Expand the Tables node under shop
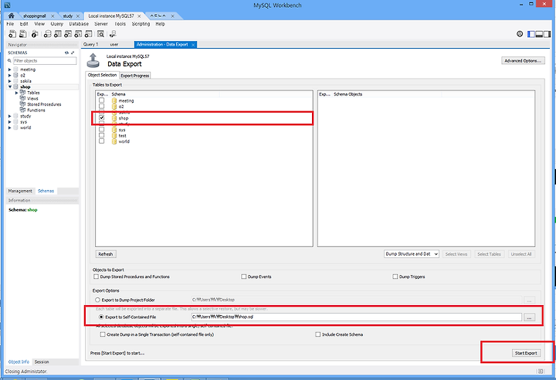This screenshot has height=380, width=556. pos(16,93)
